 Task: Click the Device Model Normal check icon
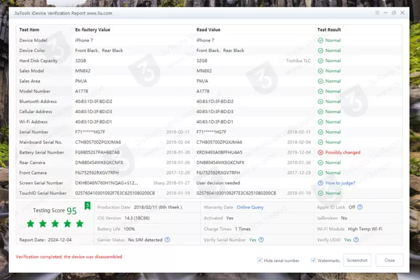point(320,40)
